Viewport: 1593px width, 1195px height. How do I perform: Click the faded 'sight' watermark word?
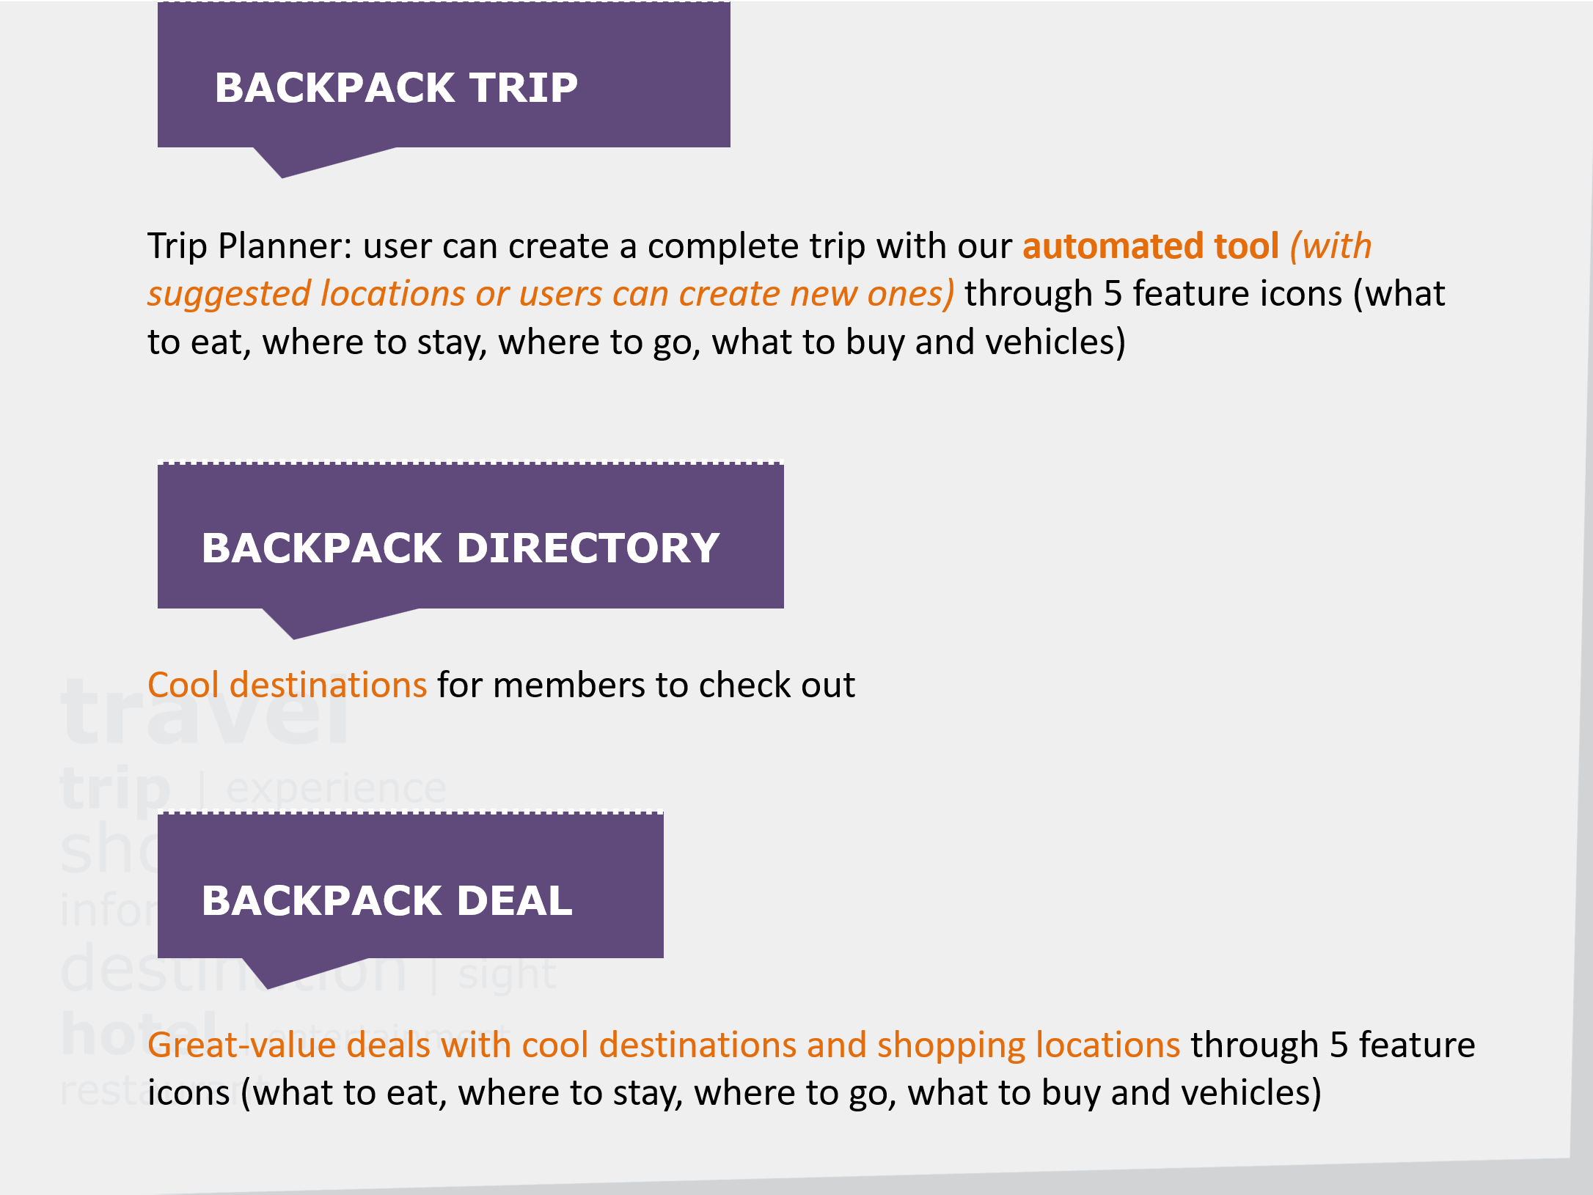click(x=508, y=975)
